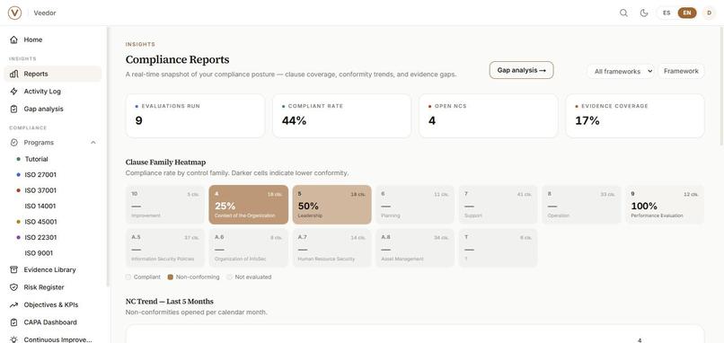Open the All frameworks dropdown

[621, 72]
